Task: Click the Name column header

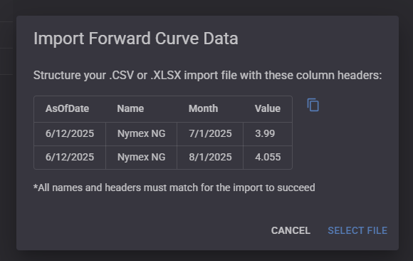Action: 130,108
